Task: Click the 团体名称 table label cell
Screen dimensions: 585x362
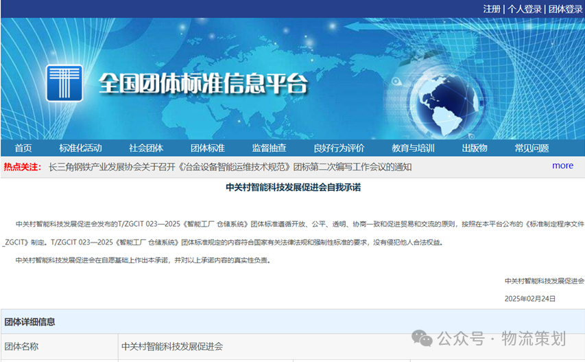Action: [x=59, y=346]
